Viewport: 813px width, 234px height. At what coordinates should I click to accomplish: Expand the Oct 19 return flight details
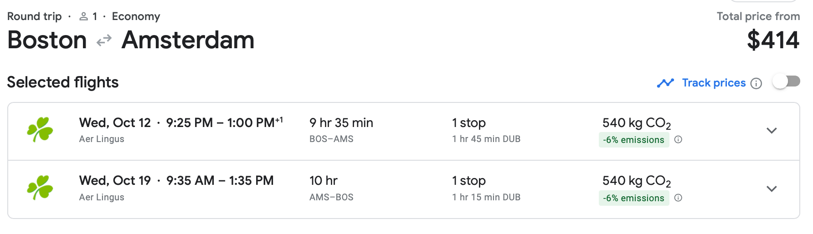point(772,188)
